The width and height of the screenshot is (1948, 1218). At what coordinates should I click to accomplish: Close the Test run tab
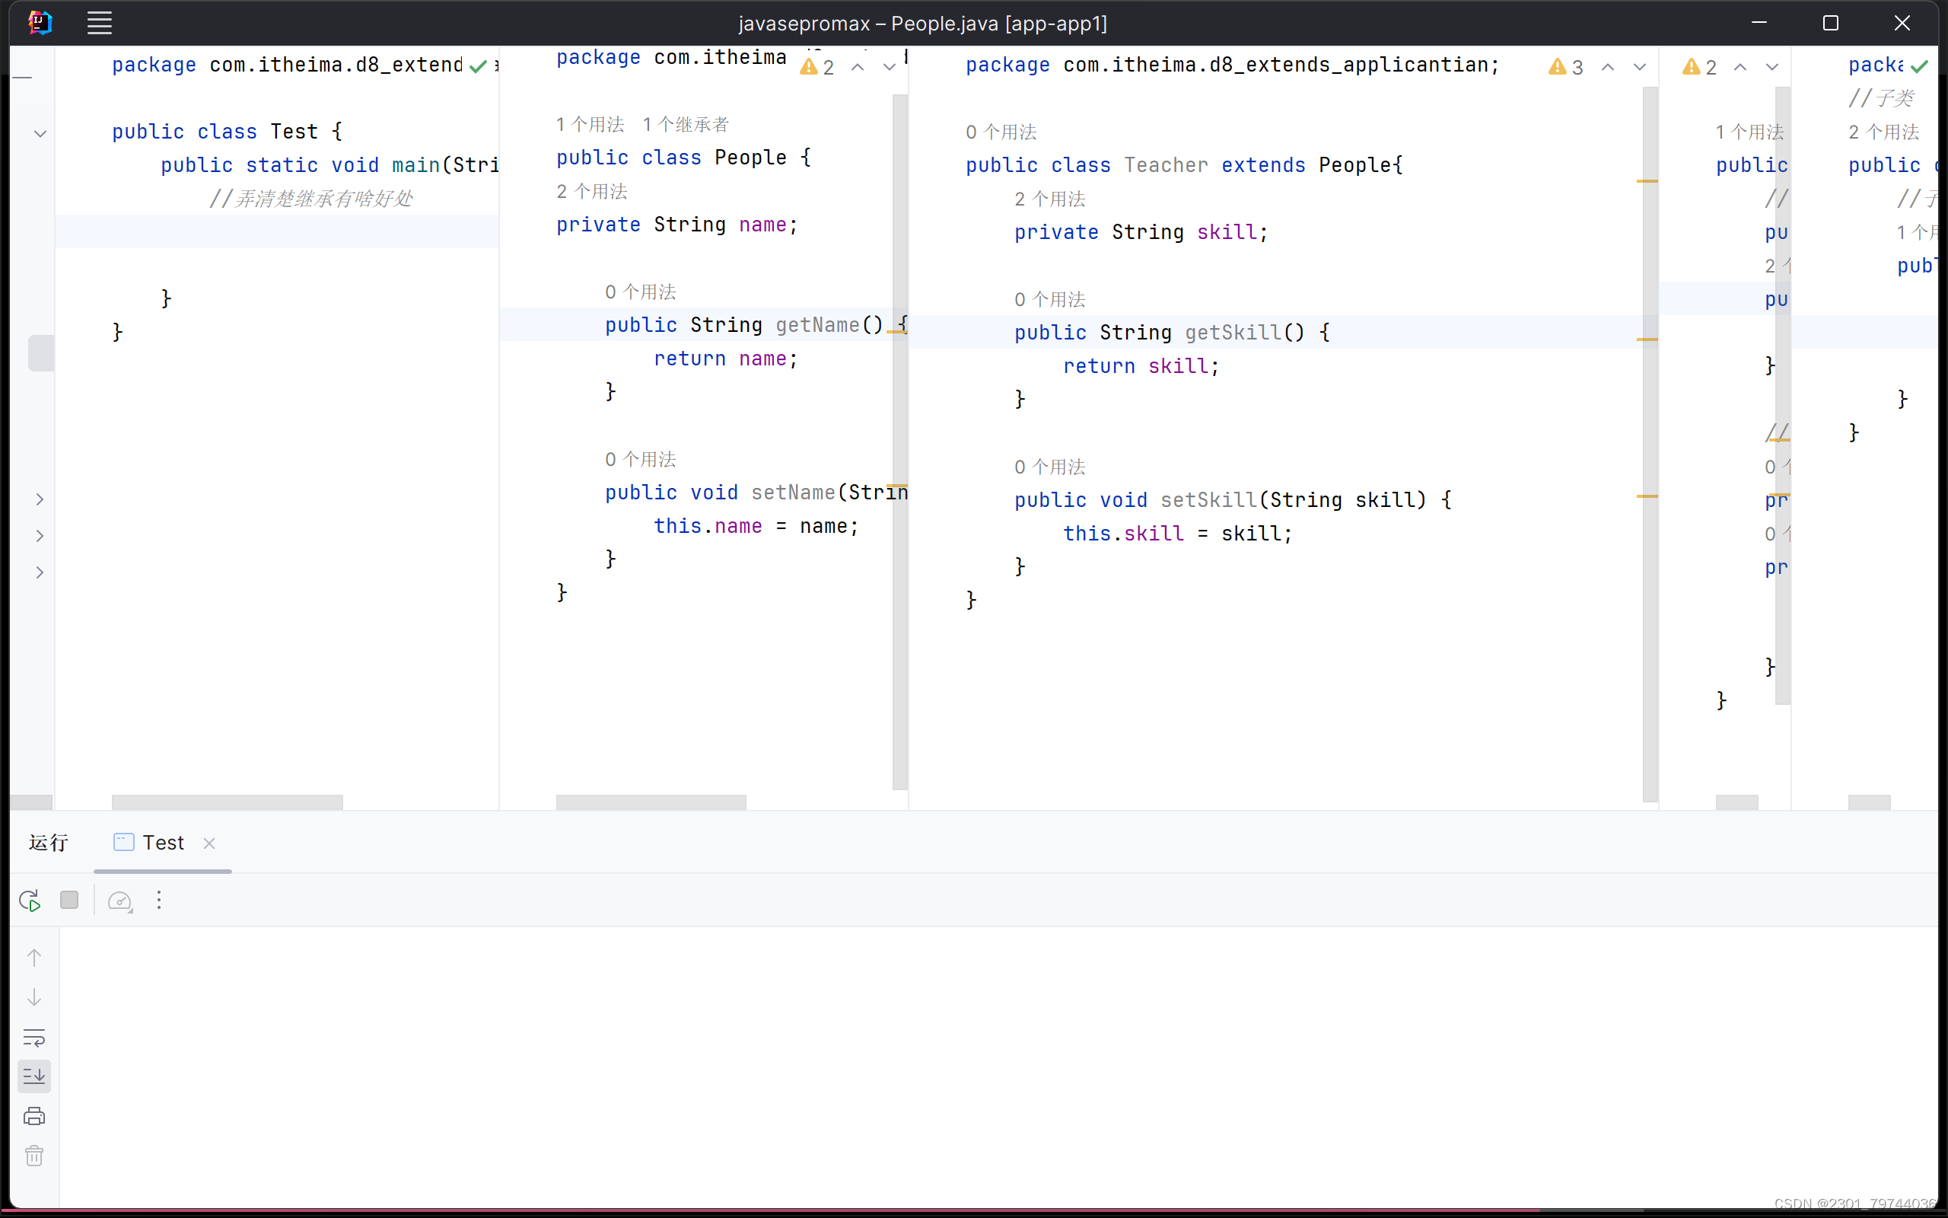tap(209, 843)
